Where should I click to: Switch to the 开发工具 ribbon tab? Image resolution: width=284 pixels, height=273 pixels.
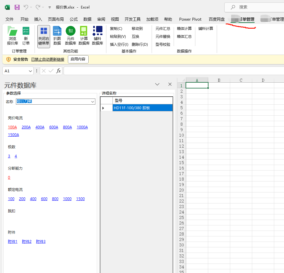click(x=133, y=19)
